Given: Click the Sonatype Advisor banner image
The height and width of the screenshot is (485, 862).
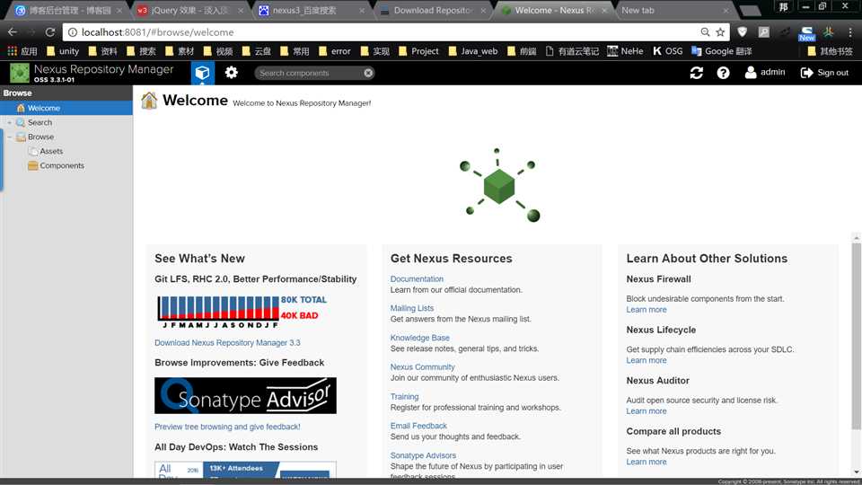Looking at the screenshot, I should [245, 395].
